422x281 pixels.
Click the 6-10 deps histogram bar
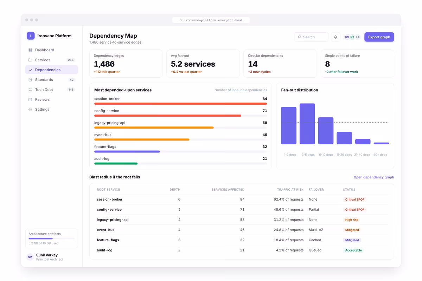pos(326,131)
